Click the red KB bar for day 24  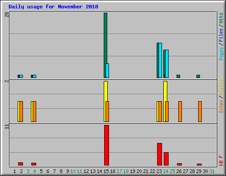(166, 159)
